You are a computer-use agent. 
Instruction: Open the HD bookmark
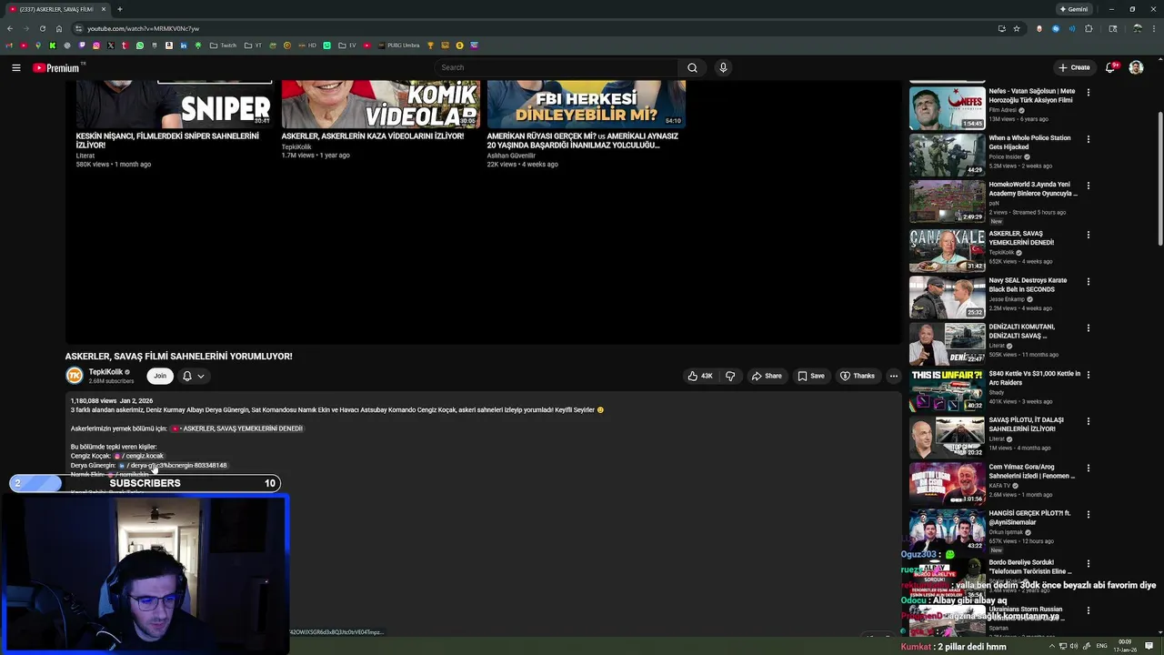point(307,45)
